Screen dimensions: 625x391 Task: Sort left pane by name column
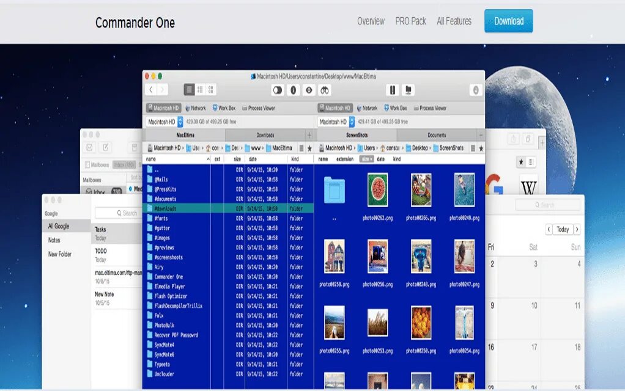(x=177, y=159)
